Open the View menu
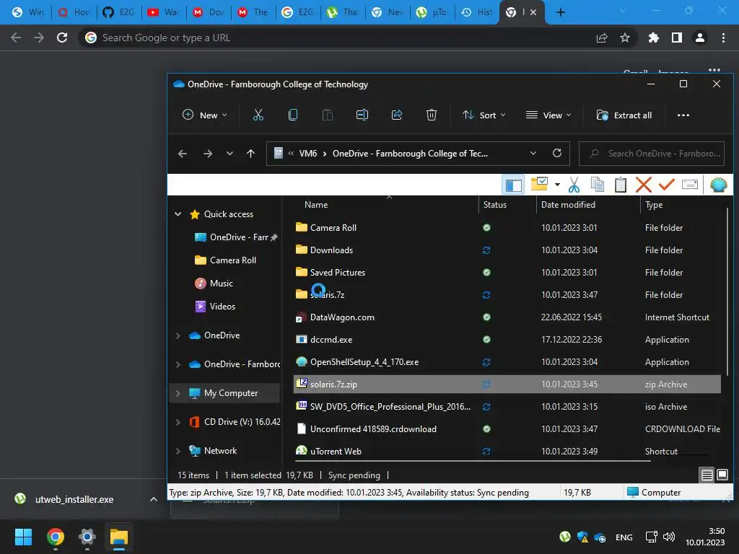Screen dimensions: 739x554 tap(548, 115)
